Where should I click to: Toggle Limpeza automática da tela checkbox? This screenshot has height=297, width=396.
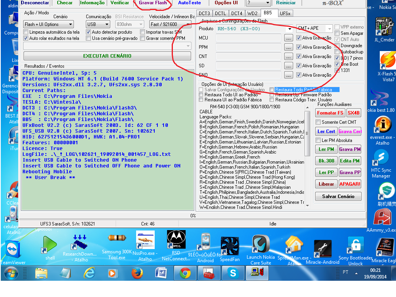[26, 32]
